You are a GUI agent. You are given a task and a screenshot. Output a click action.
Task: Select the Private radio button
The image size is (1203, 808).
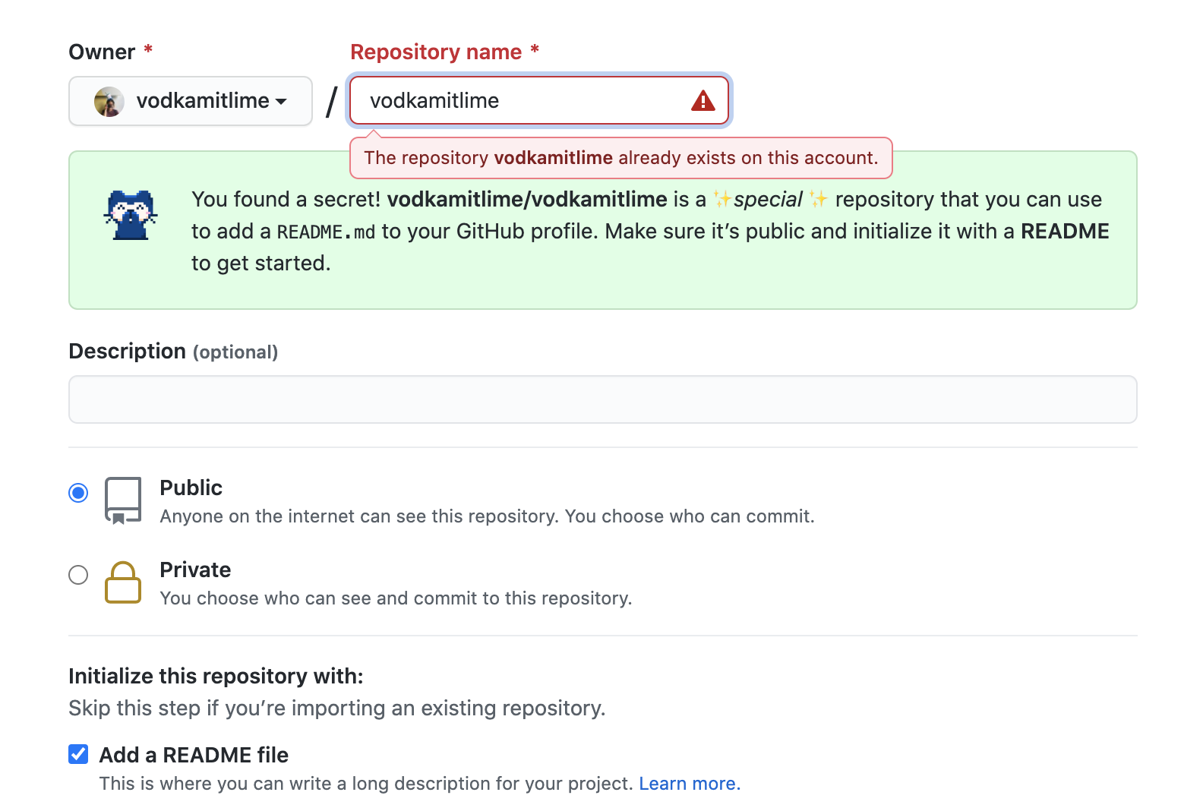click(x=78, y=575)
